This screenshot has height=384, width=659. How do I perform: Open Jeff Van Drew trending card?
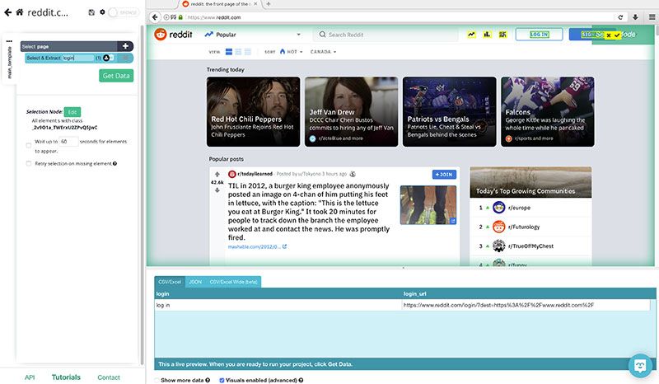[x=352, y=111]
